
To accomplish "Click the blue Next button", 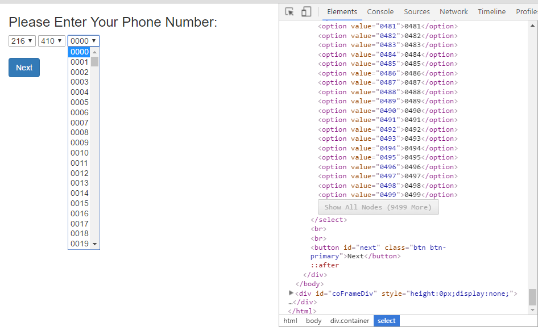I will [24, 68].
